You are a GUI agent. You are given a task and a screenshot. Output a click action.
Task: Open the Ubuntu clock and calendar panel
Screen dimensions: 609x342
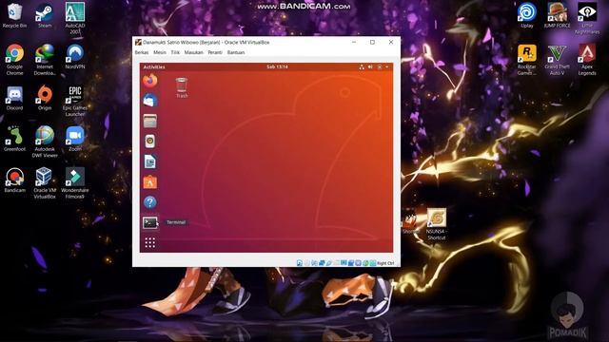coord(277,67)
